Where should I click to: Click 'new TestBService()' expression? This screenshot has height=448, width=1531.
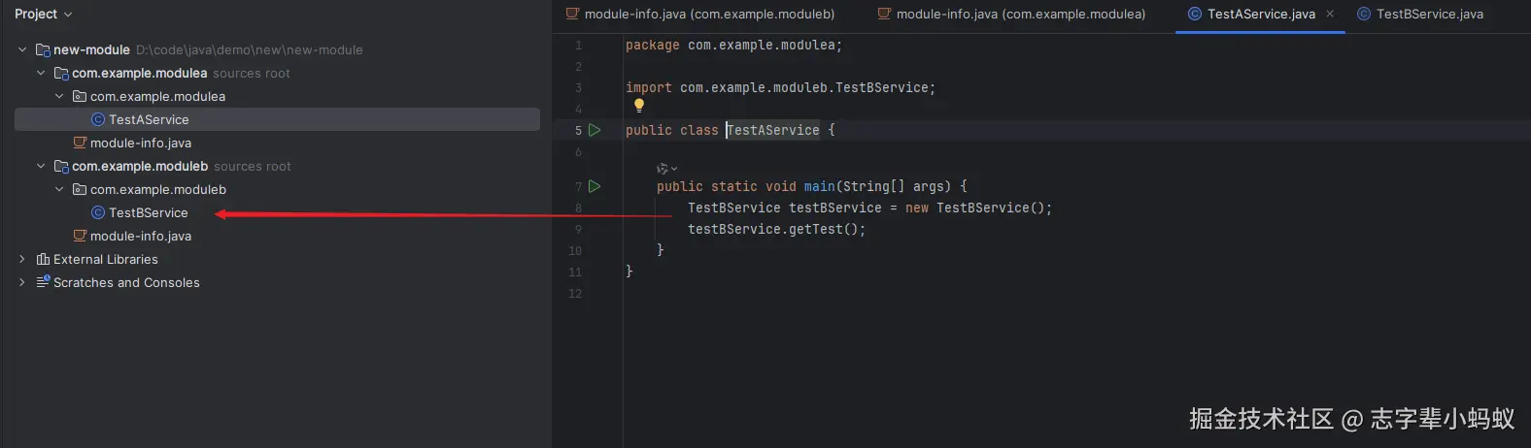tap(975, 208)
